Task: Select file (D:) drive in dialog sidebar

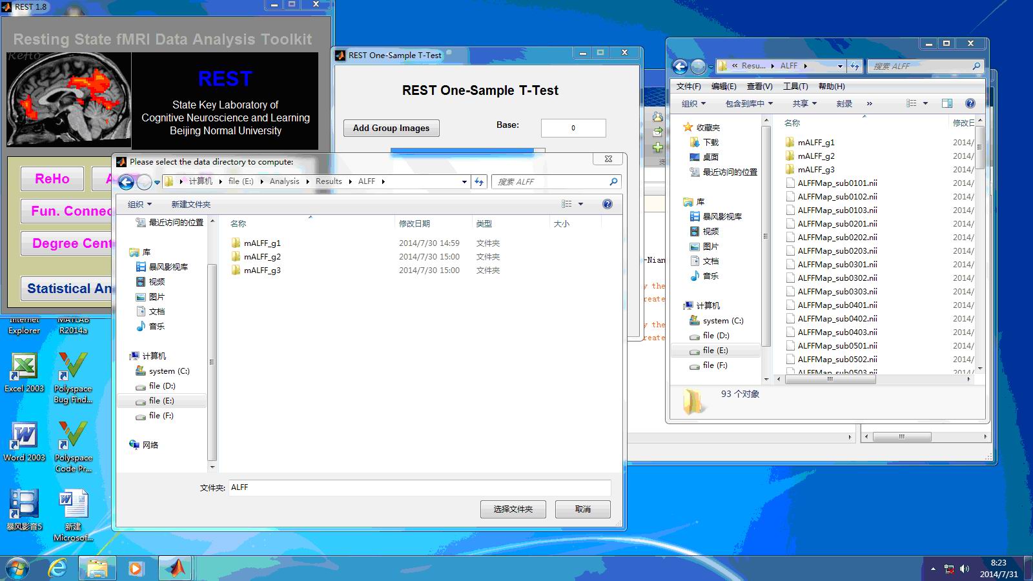Action: click(x=162, y=386)
